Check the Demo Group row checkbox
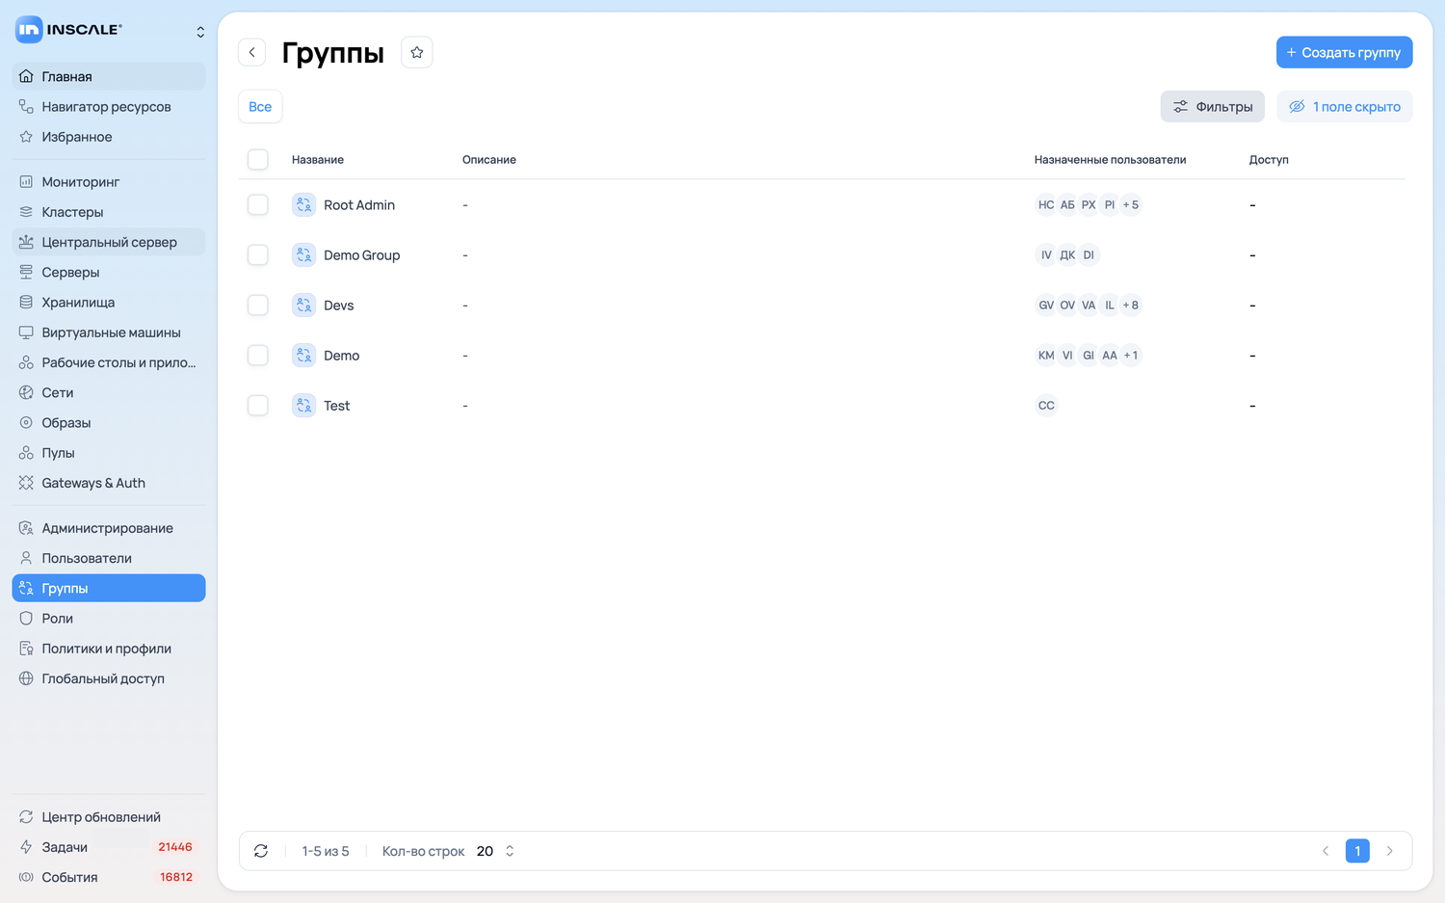 tap(258, 254)
